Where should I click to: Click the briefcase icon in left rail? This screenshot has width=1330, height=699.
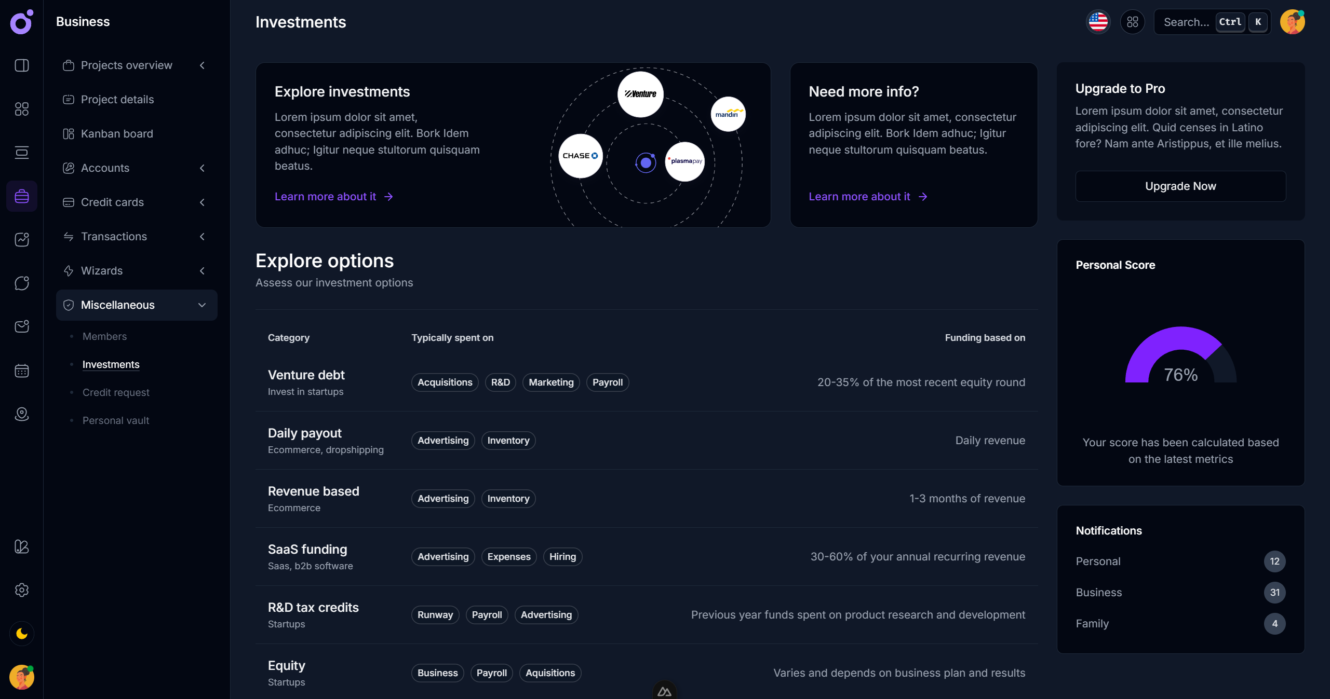coord(22,196)
